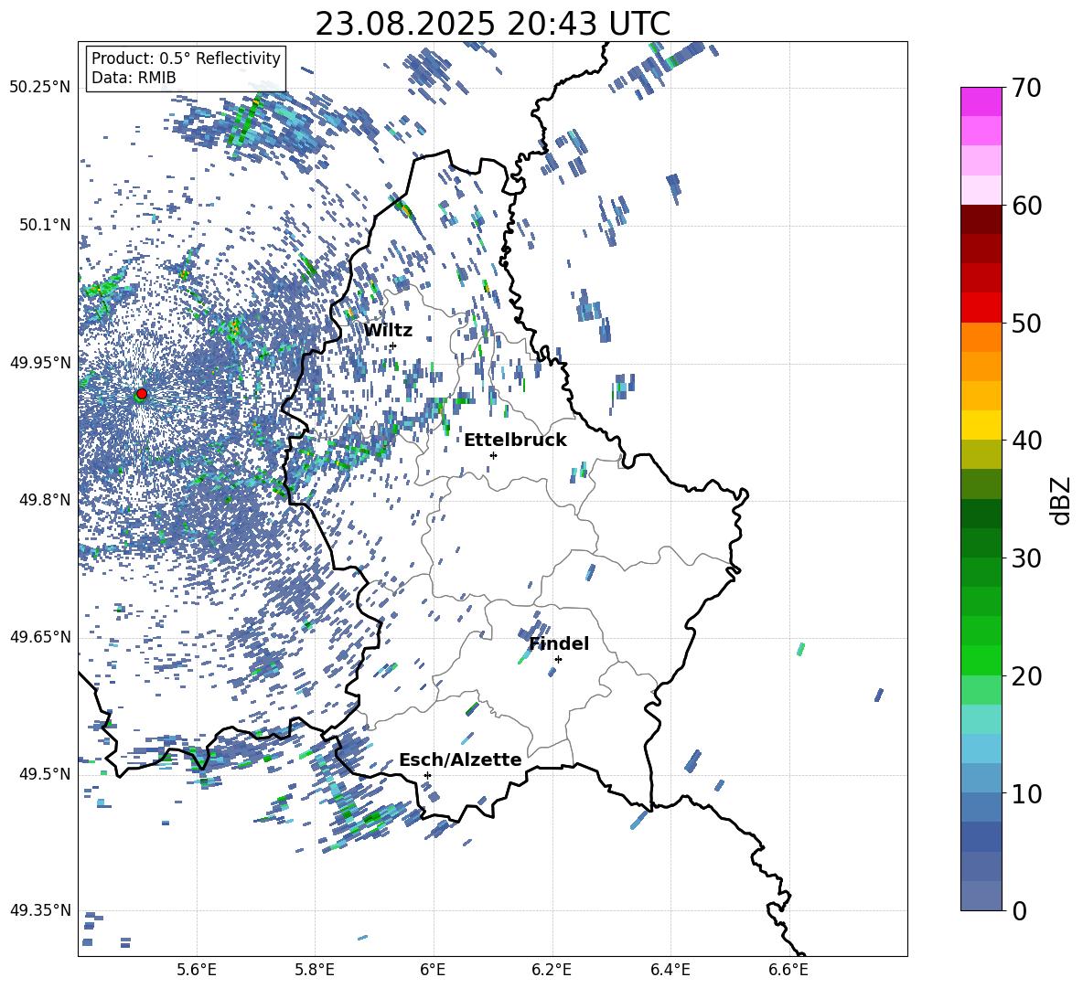Click the 5.6°E longitude label
This screenshot has height=988, width=1083.
(x=197, y=970)
